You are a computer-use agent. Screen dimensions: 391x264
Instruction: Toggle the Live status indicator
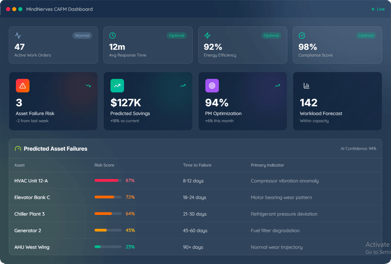pos(377,9)
